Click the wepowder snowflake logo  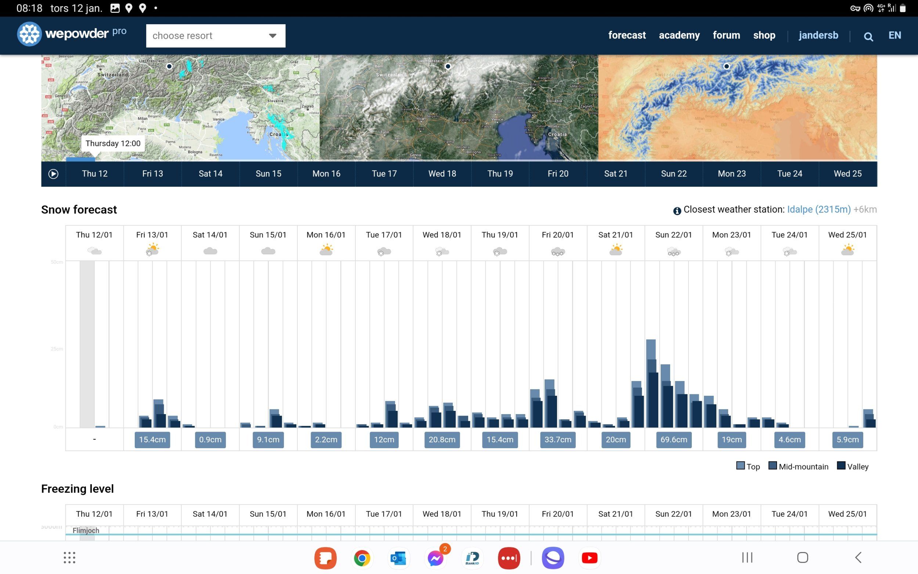[x=29, y=34]
